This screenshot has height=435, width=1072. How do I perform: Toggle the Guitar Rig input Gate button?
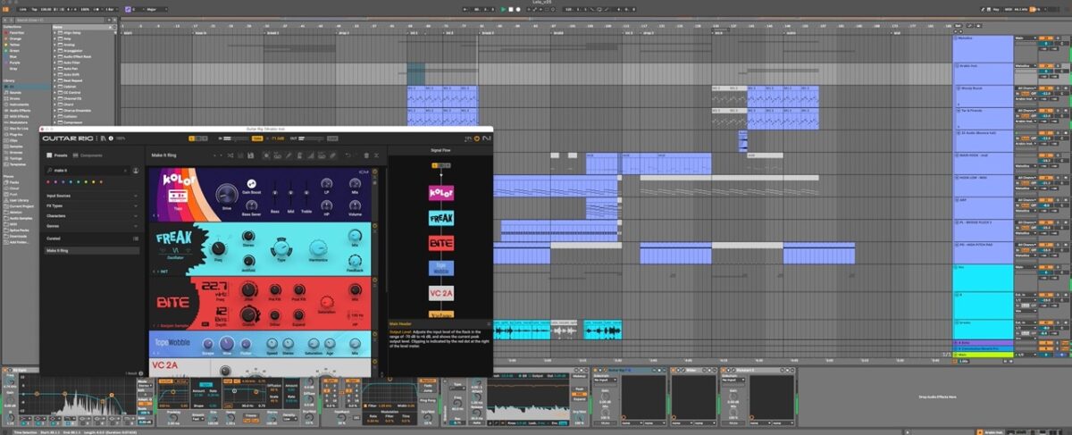pos(257,138)
